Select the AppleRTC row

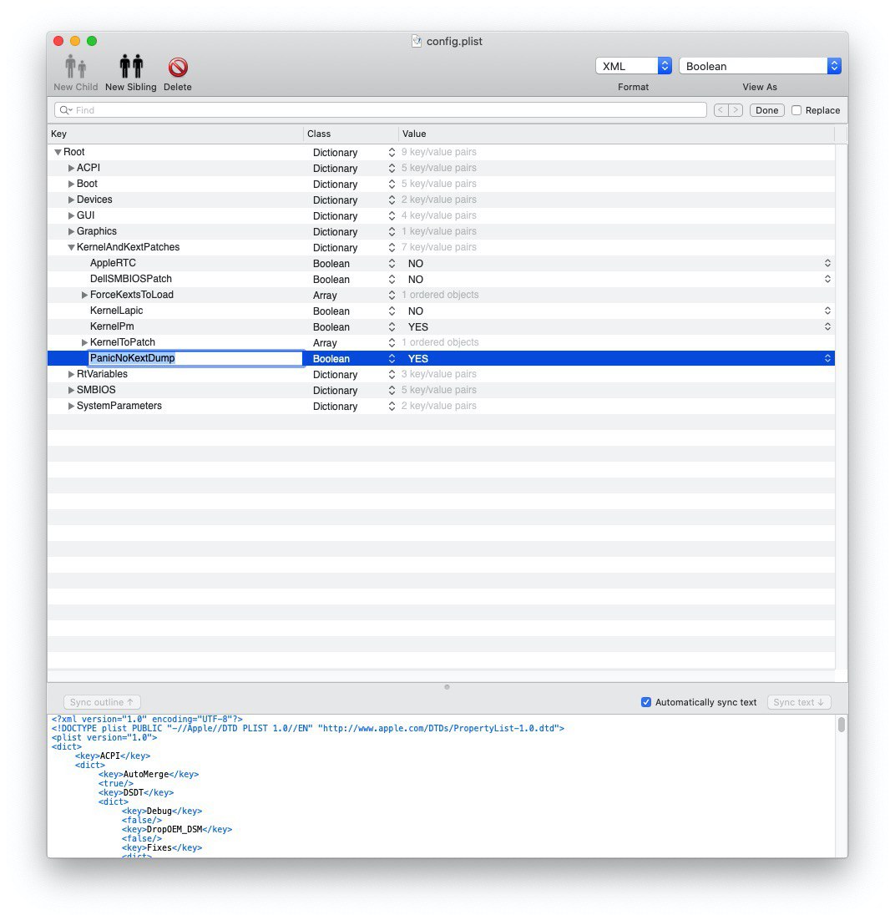tap(441, 263)
